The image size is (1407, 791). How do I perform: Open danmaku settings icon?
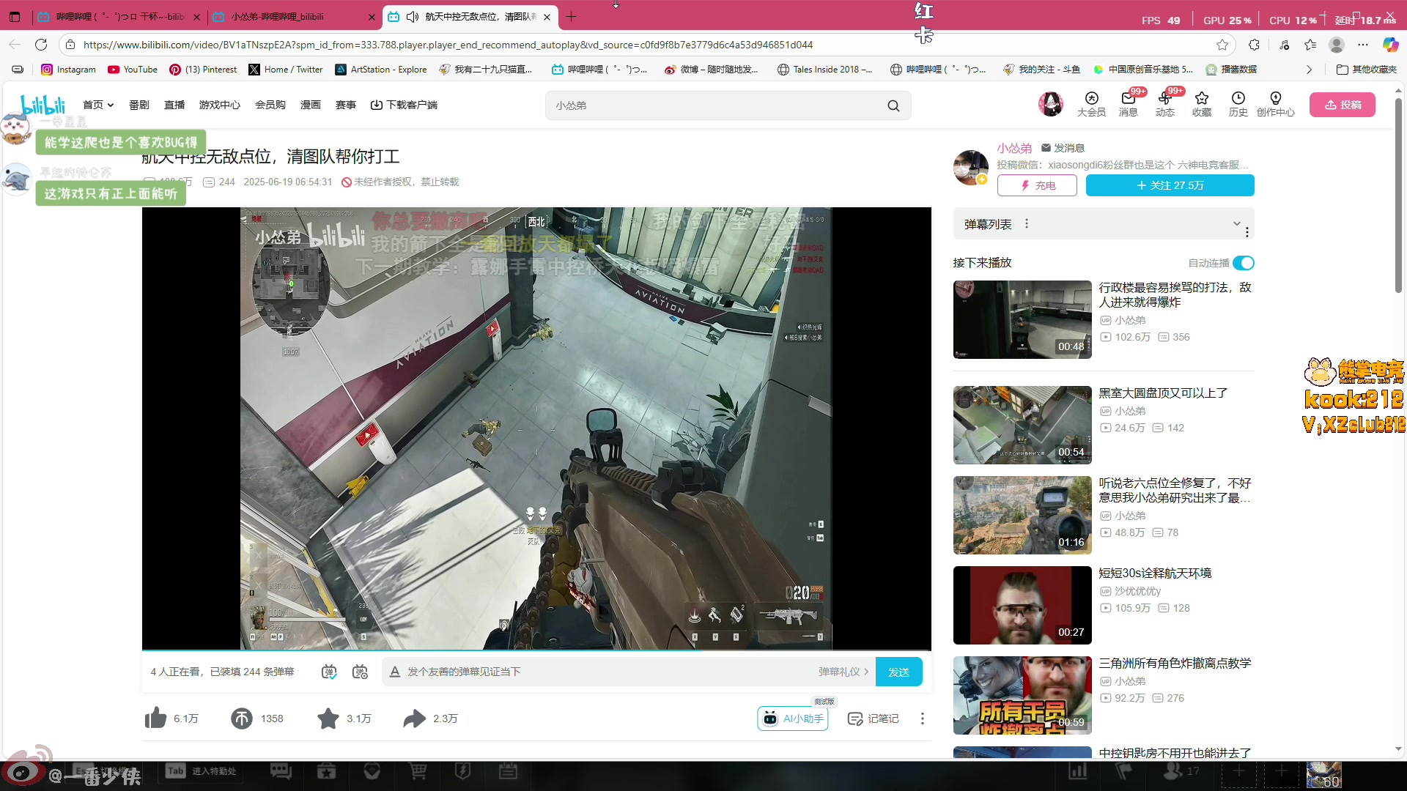[360, 672]
